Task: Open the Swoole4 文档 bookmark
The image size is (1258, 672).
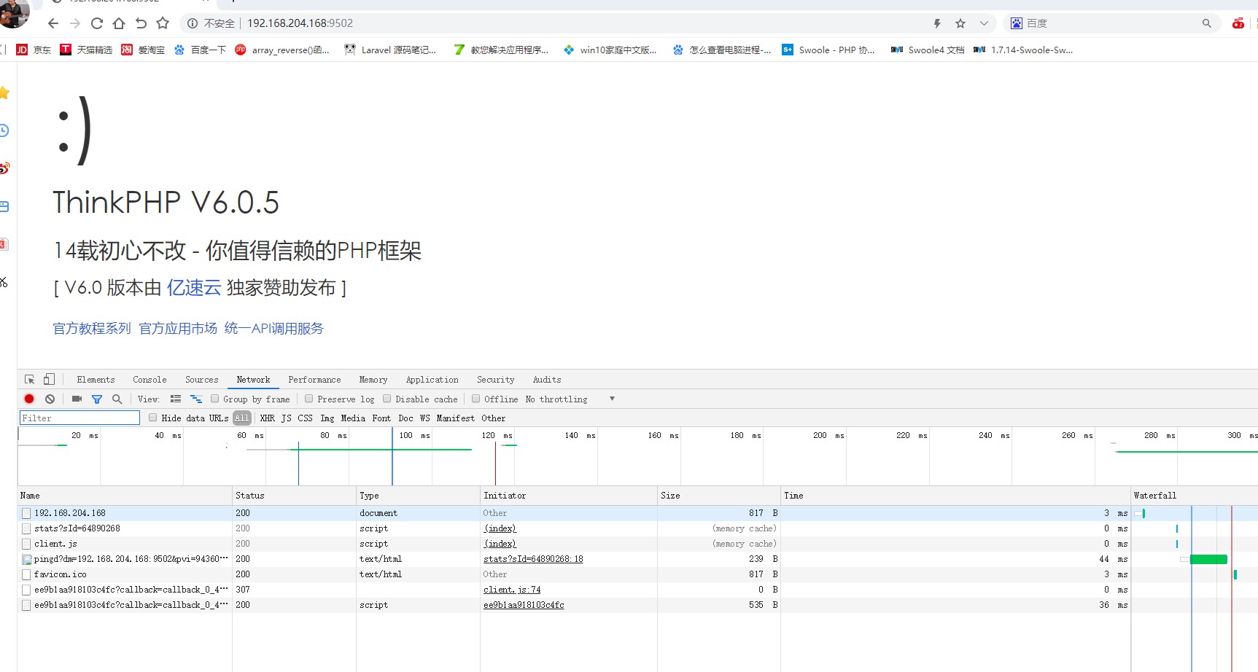Action: click(928, 50)
